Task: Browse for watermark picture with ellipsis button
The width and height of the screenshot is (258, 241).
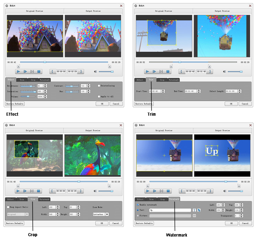Action: (194, 216)
